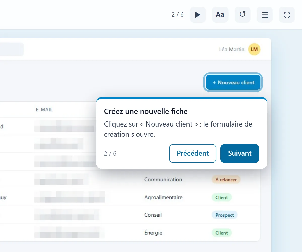Screen dimensions: 302x252
Task: Go back with the Précédent button
Action: click(193, 153)
